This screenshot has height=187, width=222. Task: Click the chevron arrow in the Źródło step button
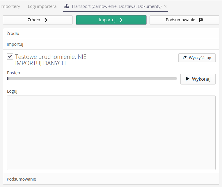pos(46,20)
